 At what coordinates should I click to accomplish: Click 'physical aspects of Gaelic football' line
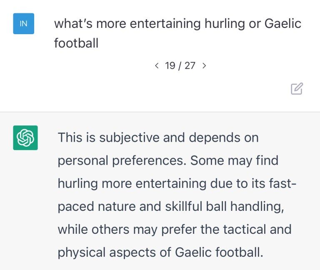click(160, 252)
